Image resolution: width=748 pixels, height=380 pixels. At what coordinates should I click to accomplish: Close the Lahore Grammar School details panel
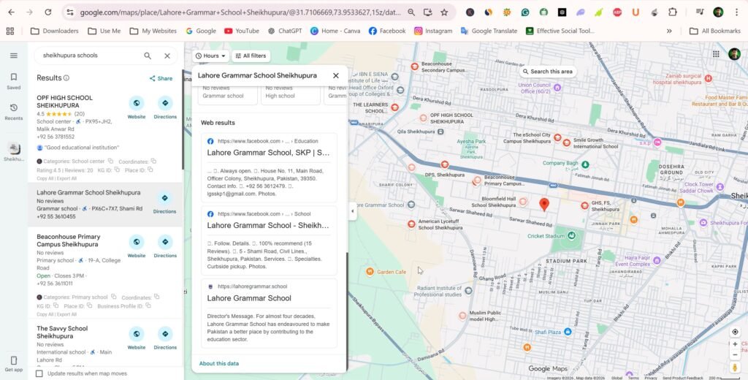[x=336, y=75]
